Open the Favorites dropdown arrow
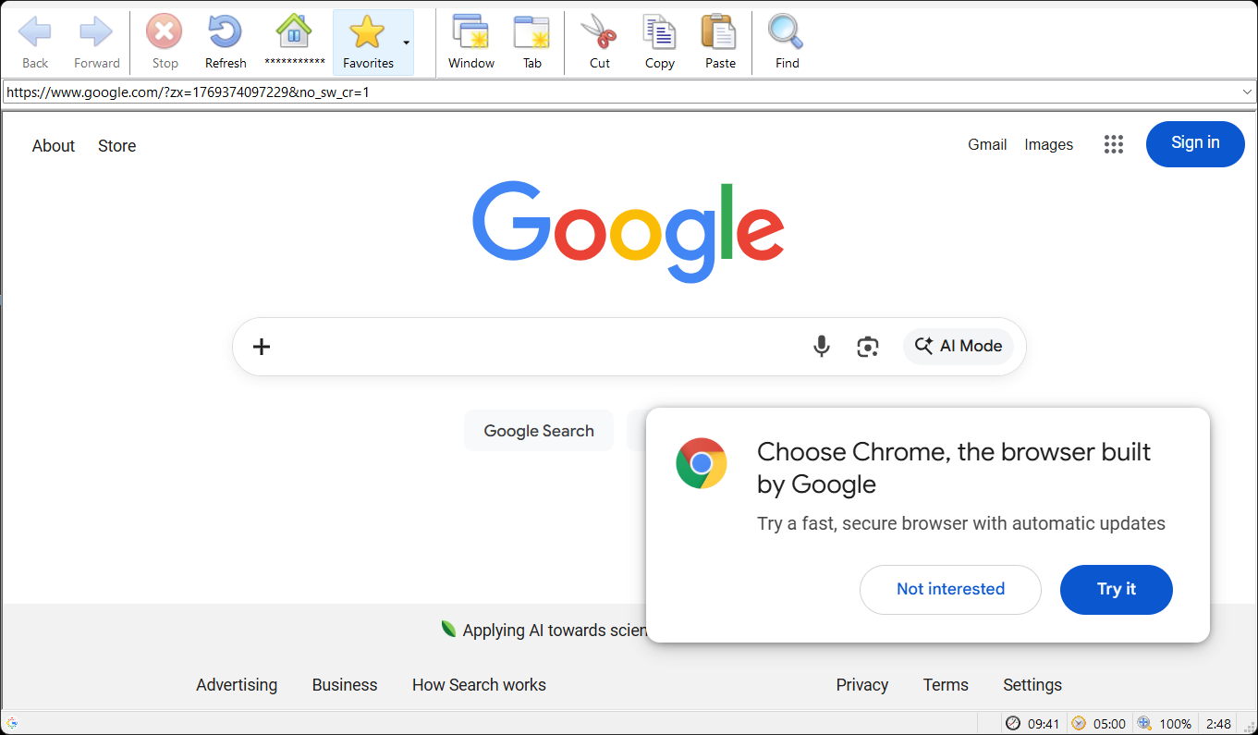 pos(406,42)
